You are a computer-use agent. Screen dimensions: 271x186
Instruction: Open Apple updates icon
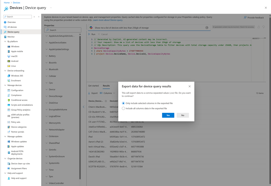9,146
